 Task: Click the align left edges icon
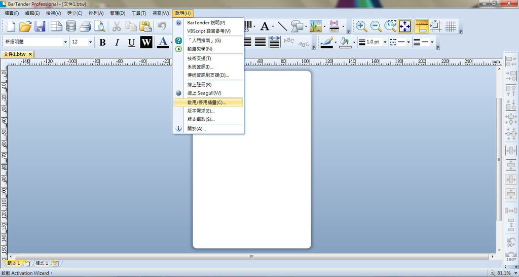(511, 61)
